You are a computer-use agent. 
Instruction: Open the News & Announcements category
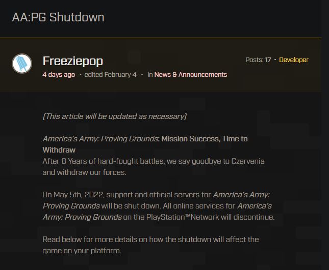pyautogui.click(x=190, y=75)
